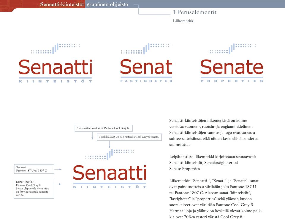This screenshot has height=219, width=285.
Task: Click the line beginning "”fastigheter” ja ”properties” sekä"
Action: [x=210, y=199]
